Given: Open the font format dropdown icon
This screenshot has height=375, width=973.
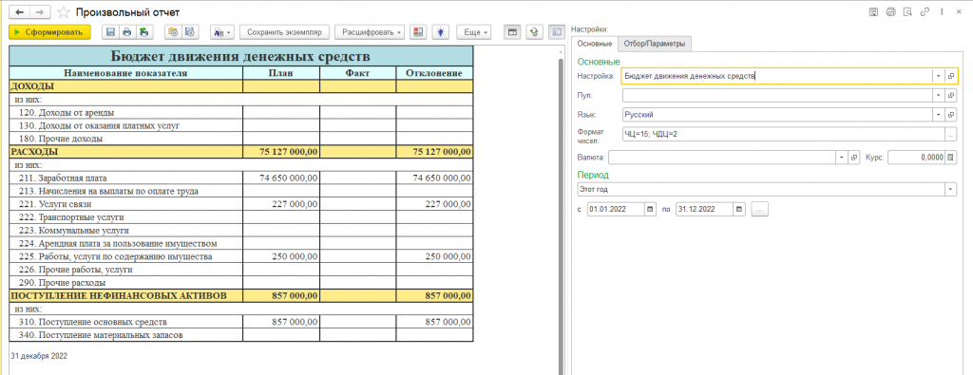Looking at the screenshot, I should pos(222,31).
